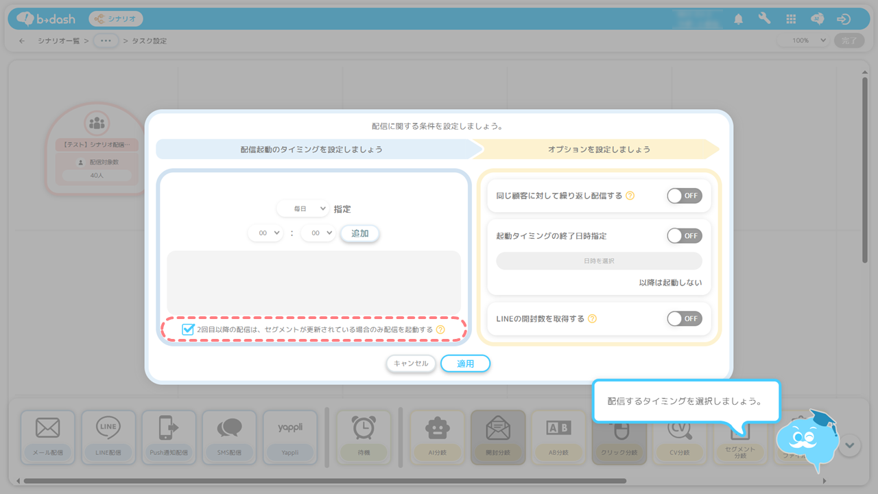Open the apps grid icon

click(791, 19)
